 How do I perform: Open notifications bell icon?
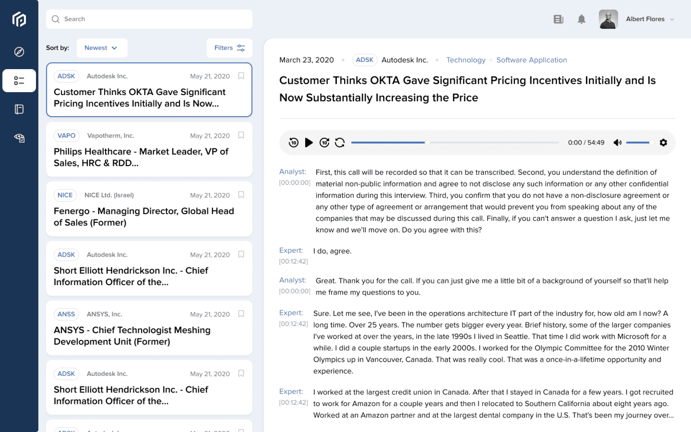[x=581, y=19]
